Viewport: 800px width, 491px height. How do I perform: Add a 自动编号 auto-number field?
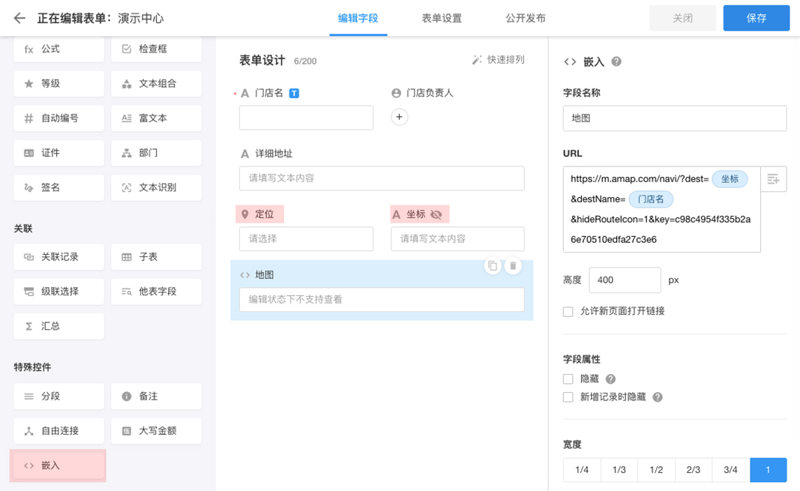click(x=58, y=118)
